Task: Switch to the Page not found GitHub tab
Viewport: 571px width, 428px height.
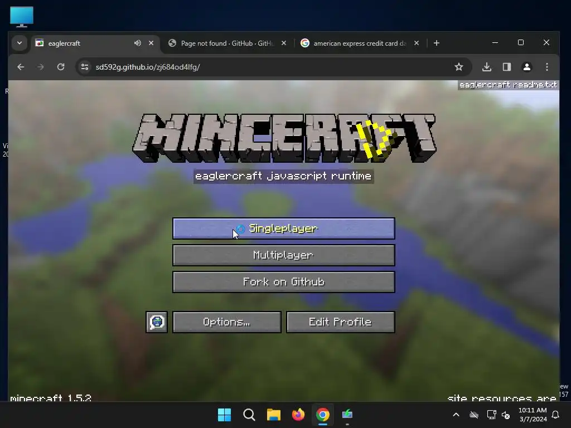Action: [227, 43]
